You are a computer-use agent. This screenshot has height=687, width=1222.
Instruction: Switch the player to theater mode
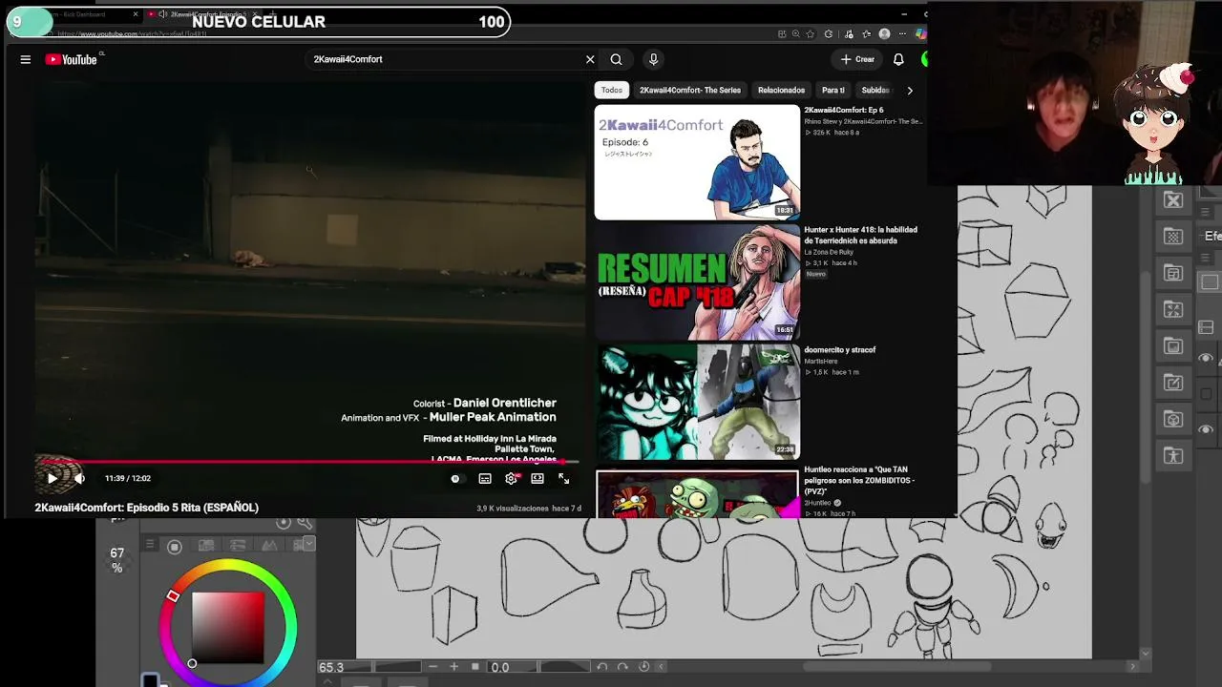pyautogui.click(x=537, y=479)
